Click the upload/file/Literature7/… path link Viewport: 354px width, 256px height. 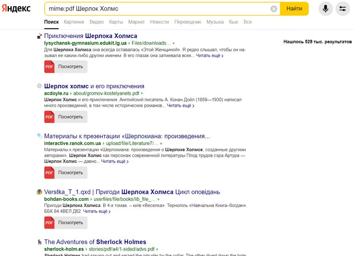[x=132, y=143]
